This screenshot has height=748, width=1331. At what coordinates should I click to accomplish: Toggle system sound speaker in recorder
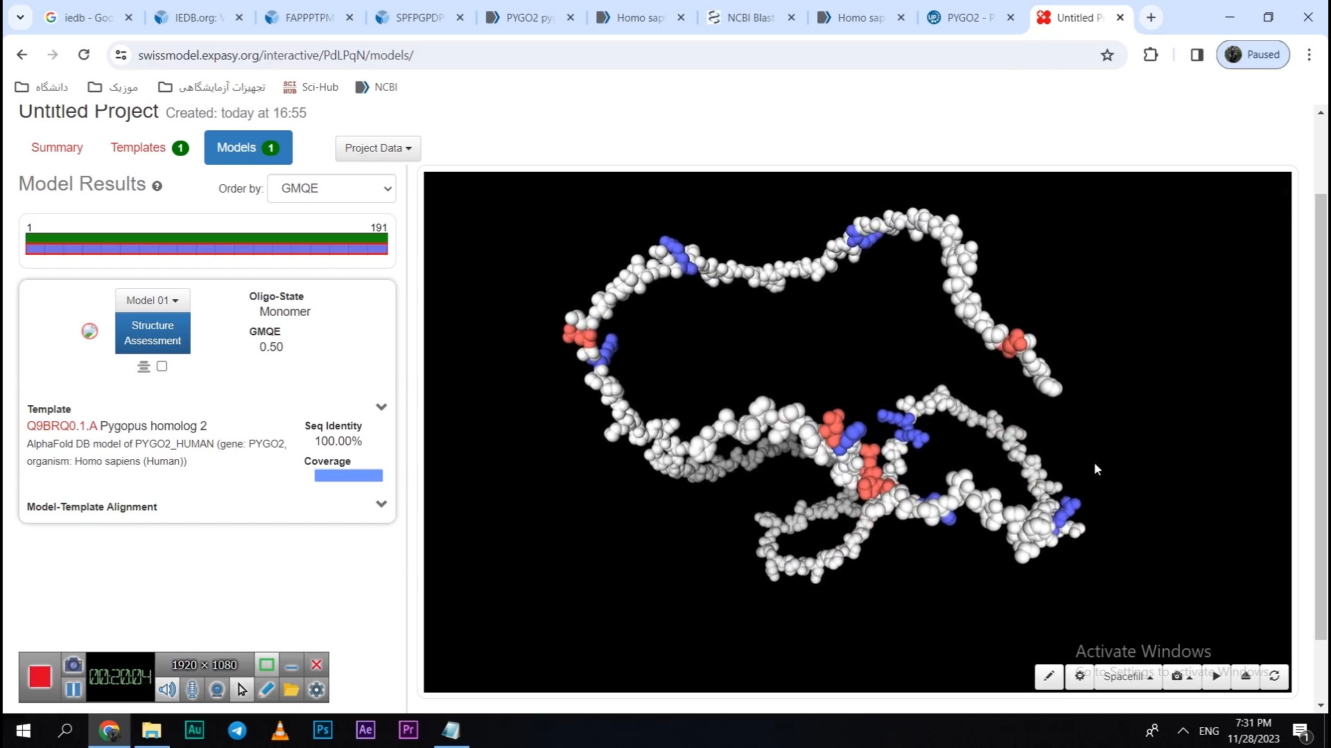coord(167,689)
